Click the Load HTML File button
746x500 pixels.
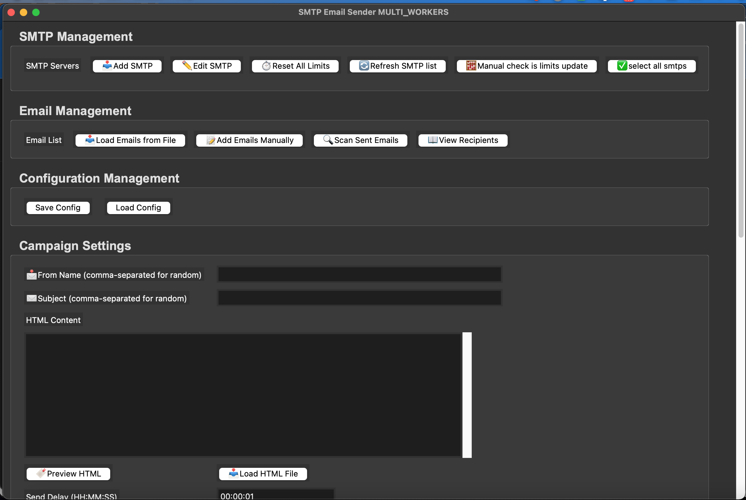pos(263,474)
